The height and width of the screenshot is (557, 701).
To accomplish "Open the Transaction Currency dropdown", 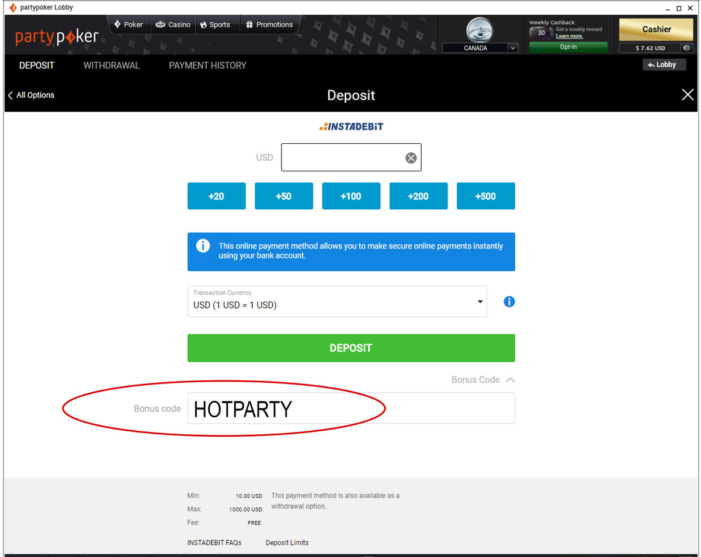I will (481, 301).
